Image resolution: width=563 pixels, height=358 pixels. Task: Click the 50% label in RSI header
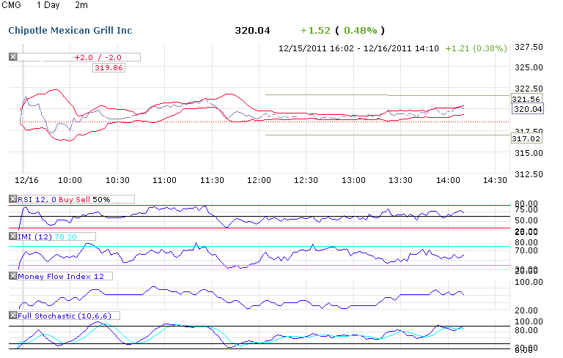coord(101,199)
